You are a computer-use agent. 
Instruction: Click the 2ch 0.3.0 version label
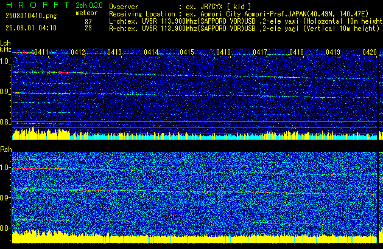click(x=89, y=5)
